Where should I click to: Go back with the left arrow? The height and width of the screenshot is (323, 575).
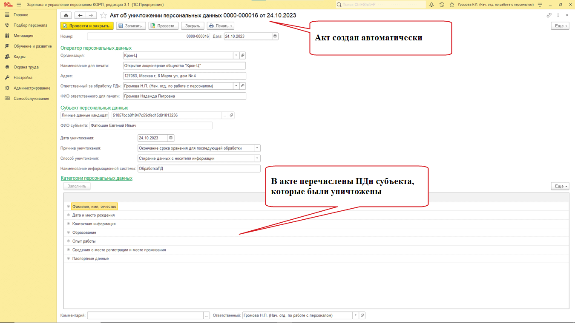coord(80,15)
